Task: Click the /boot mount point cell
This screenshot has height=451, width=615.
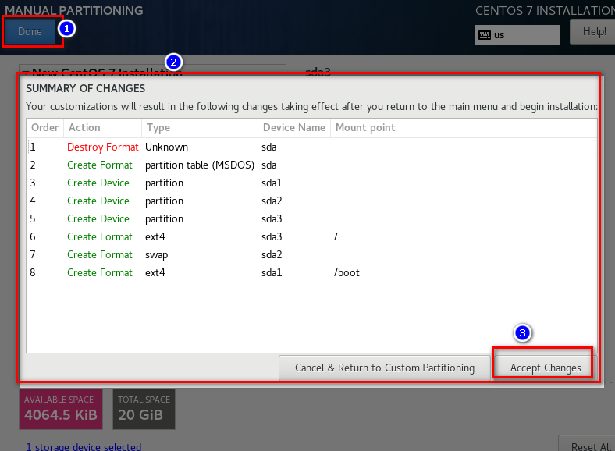Action: 347,273
